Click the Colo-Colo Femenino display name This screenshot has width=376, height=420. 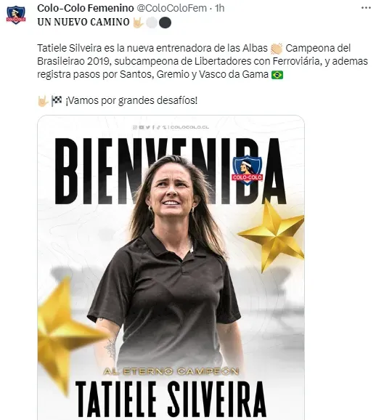(86, 8)
